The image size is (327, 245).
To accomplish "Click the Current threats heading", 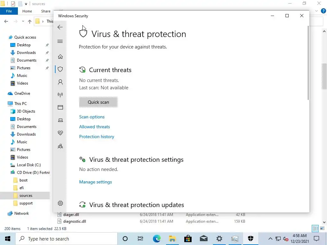I will [110, 70].
